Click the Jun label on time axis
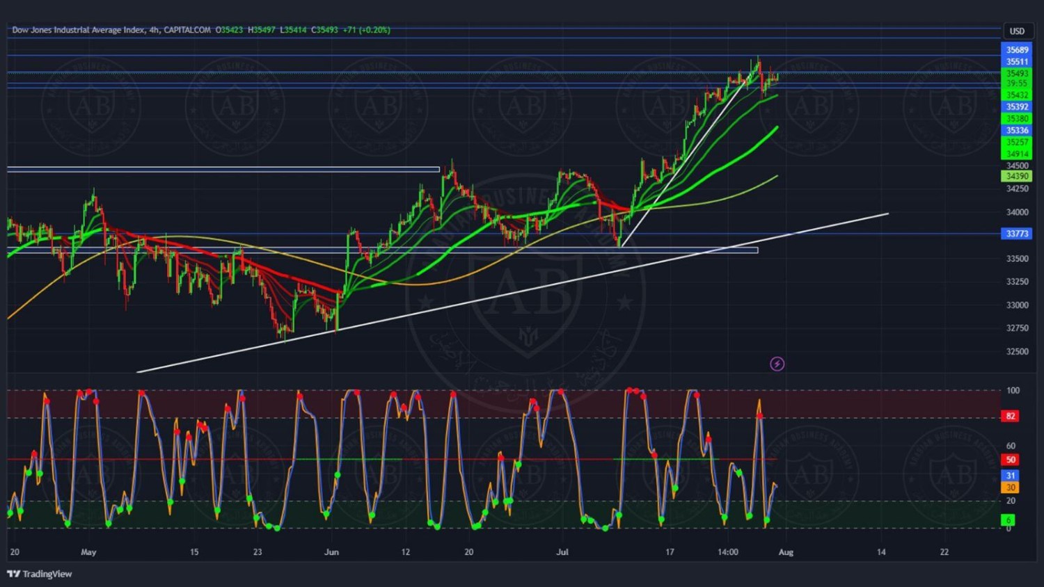 pos(331,552)
